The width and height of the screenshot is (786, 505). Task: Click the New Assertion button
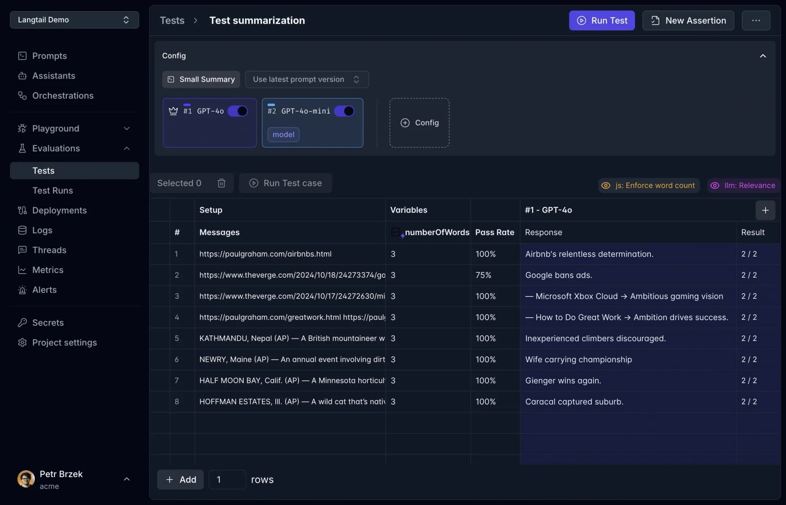pos(688,20)
